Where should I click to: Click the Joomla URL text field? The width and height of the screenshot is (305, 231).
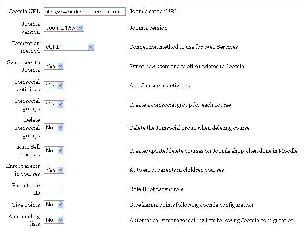tap(84, 12)
